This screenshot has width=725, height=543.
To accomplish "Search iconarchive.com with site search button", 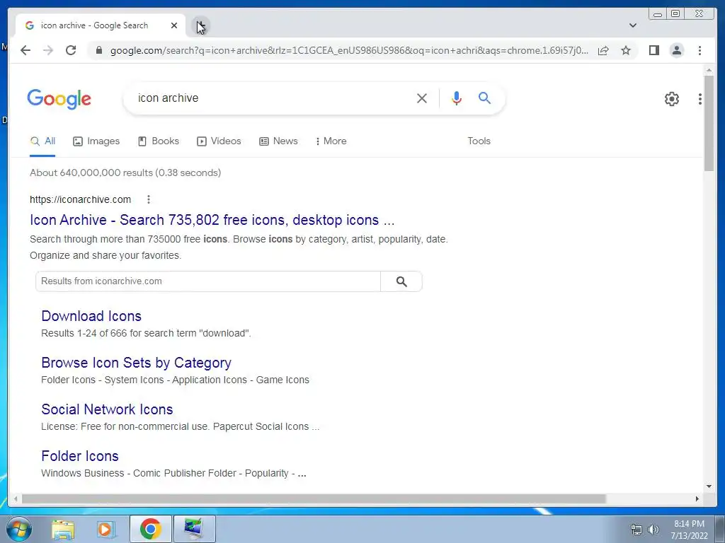I will click(401, 281).
